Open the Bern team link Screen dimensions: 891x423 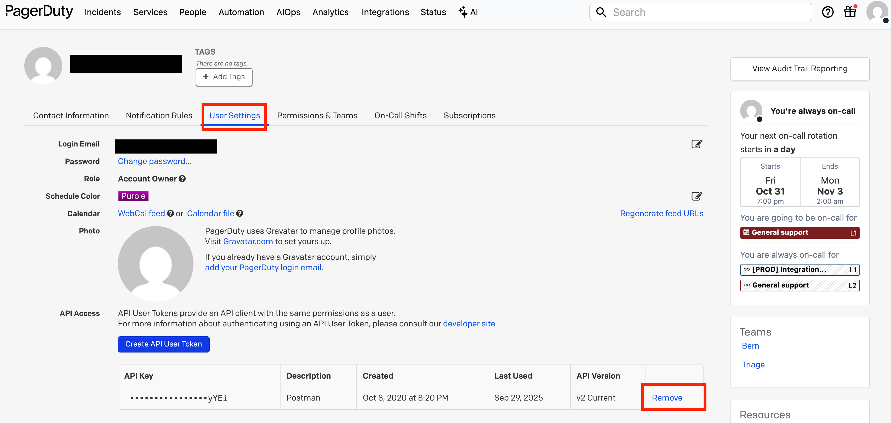pyautogui.click(x=751, y=346)
